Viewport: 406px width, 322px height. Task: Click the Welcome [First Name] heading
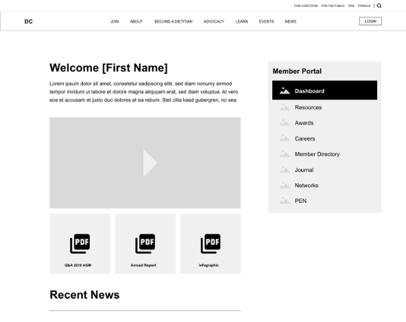click(x=108, y=68)
